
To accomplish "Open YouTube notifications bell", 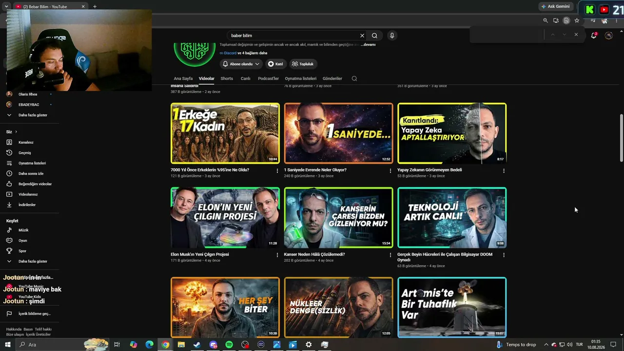I will pos(594,36).
